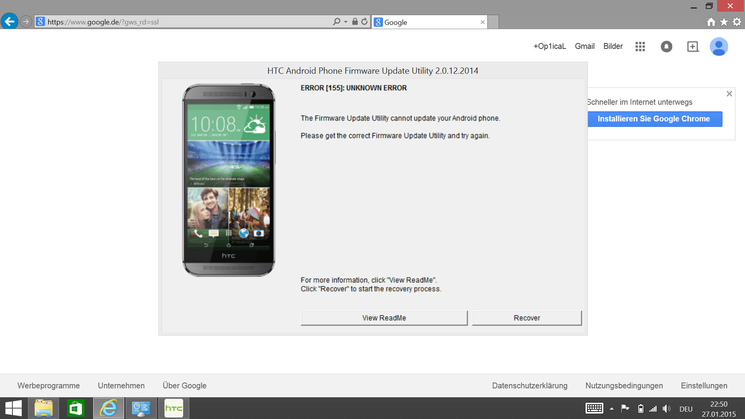Open browser Tools gear icon
The image size is (745, 419).
737,22
